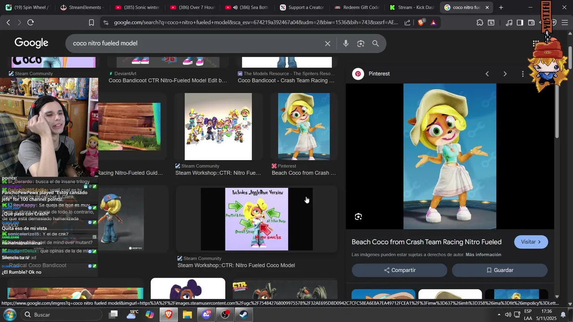573x322 pixels.
Task: Toggle the browser sidebar panel
Action: [520, 22]
